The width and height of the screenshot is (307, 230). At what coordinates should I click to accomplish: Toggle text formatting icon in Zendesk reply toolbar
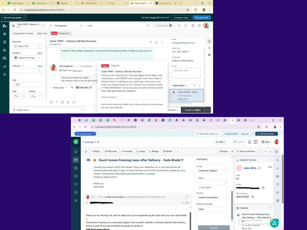(x=57, y=102)
